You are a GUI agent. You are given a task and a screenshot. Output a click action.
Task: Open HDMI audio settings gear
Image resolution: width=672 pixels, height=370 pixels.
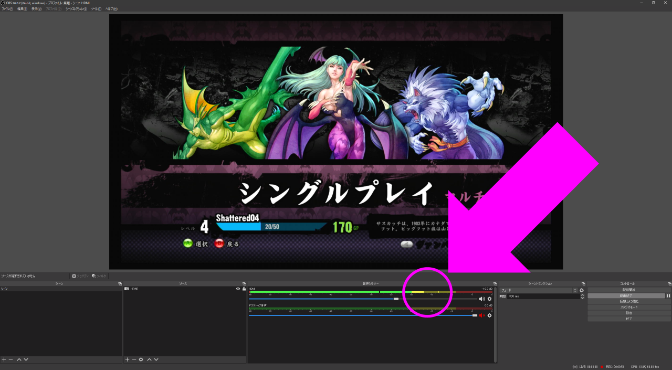[x=490, y=299]
